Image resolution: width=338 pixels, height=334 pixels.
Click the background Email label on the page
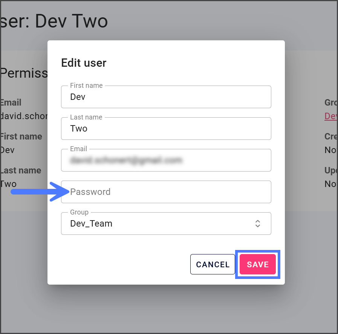(11, 103)
